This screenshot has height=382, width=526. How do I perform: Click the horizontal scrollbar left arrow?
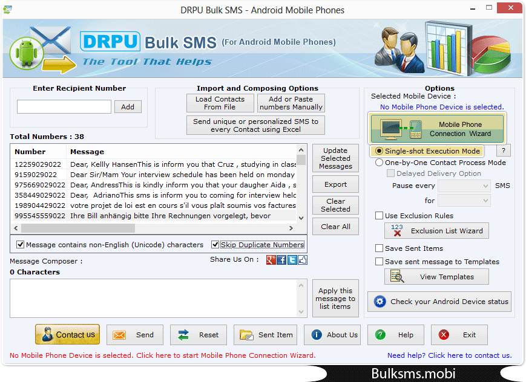tap(16, 228)
